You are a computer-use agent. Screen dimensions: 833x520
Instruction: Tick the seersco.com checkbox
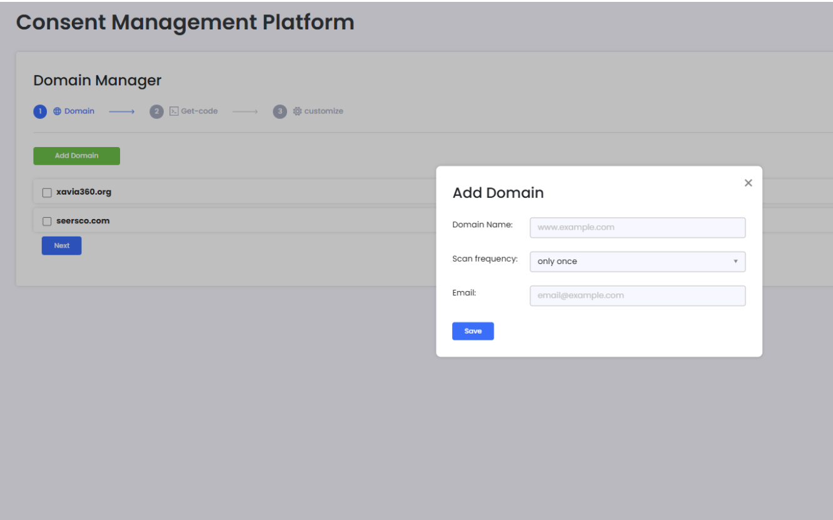47,222
